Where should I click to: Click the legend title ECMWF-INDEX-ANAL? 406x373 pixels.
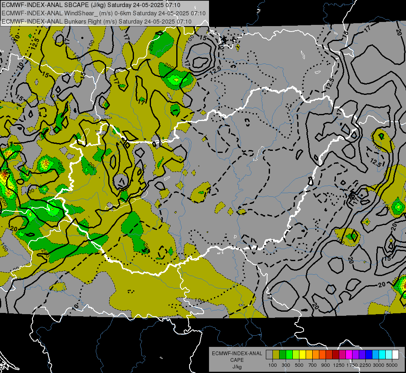click(x=237, y=354)
